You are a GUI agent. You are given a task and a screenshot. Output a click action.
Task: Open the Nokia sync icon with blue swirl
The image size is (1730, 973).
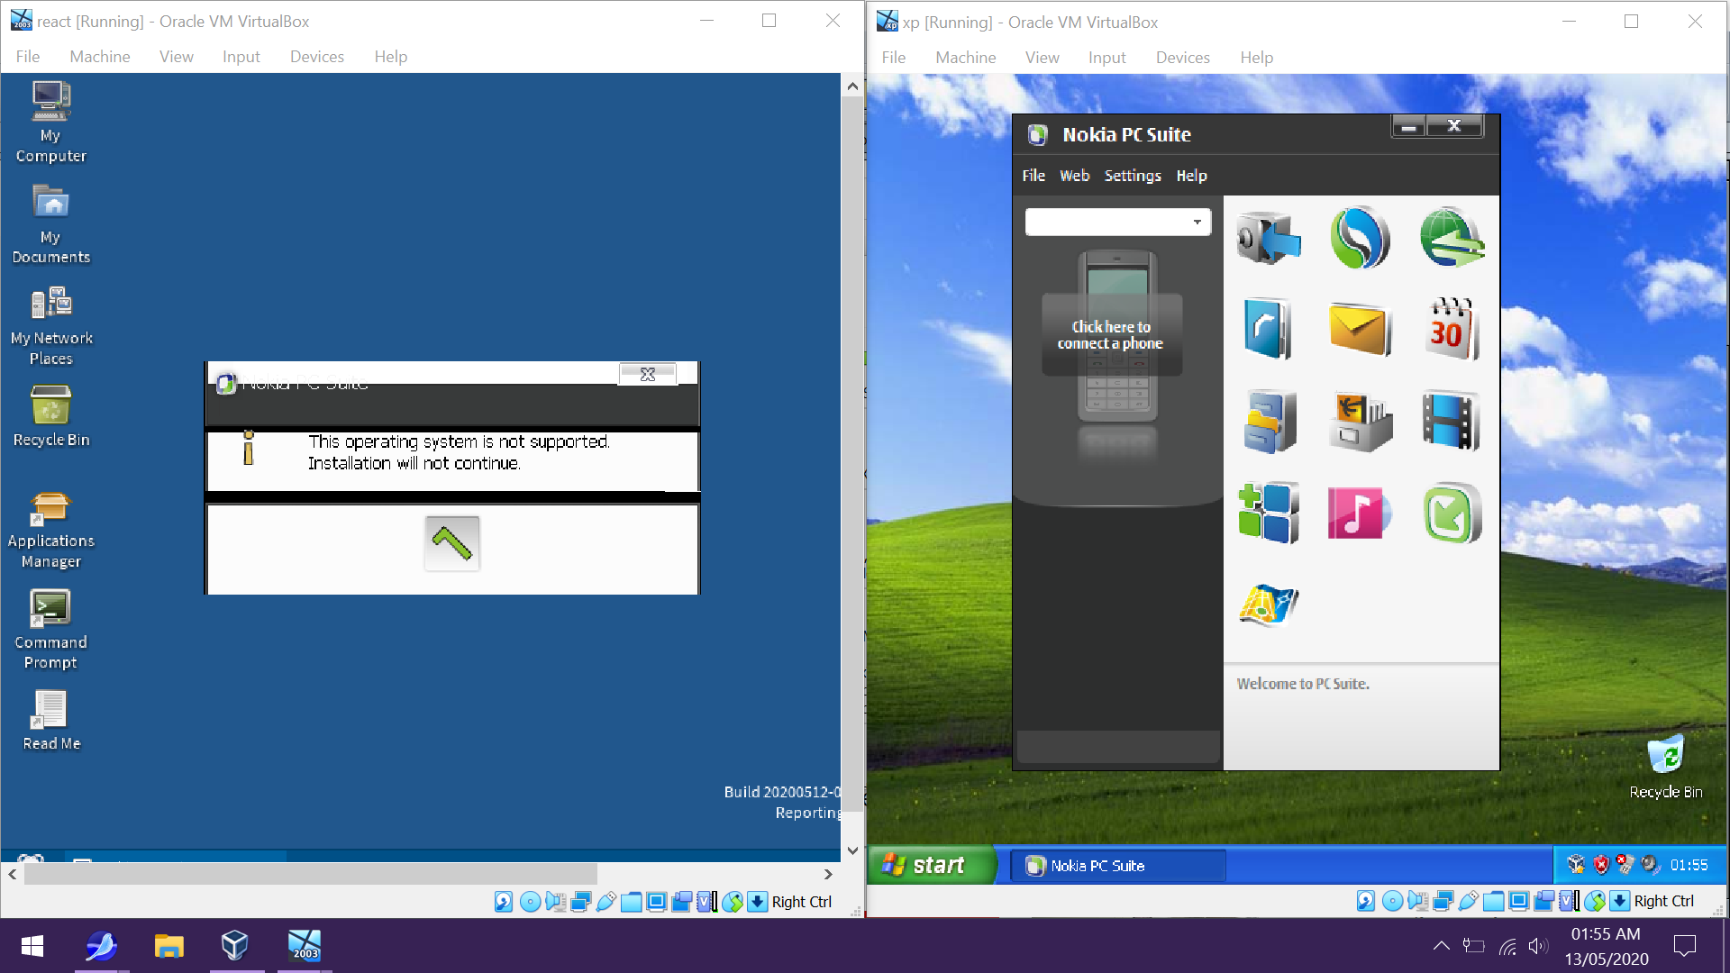(x=1360, y=238)
